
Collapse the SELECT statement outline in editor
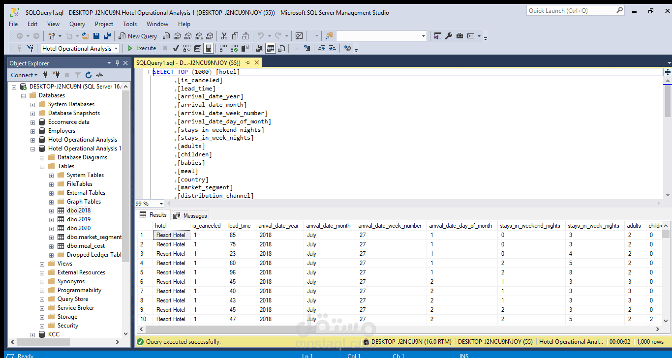point(150,72)
